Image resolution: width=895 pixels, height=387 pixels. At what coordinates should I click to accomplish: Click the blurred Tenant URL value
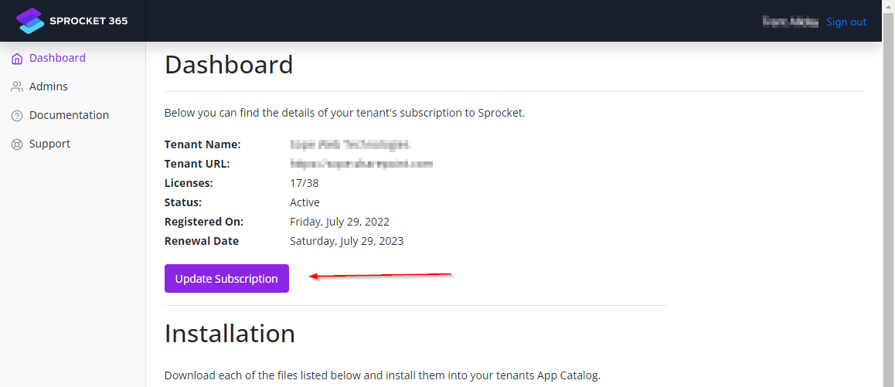click(361, 164)
